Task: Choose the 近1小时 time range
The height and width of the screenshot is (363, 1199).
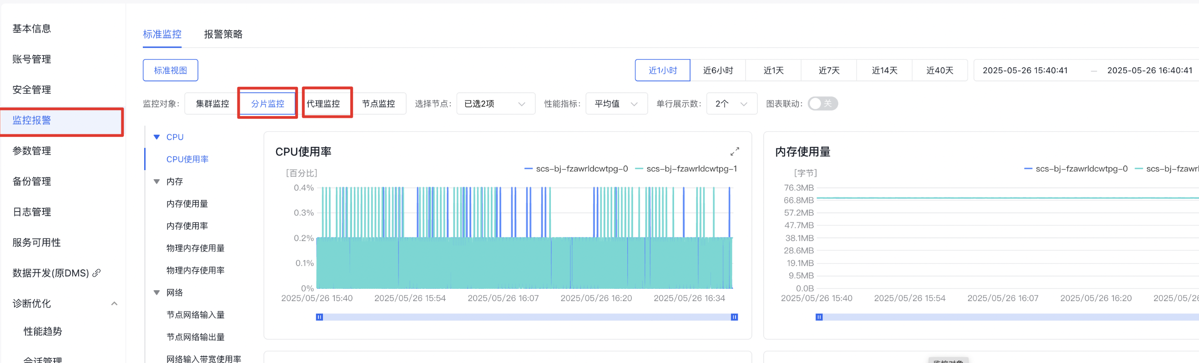Action: point(662,70)
